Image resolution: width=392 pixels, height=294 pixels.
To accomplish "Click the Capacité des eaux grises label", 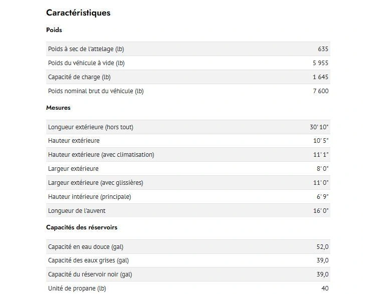I will point(88,260).
